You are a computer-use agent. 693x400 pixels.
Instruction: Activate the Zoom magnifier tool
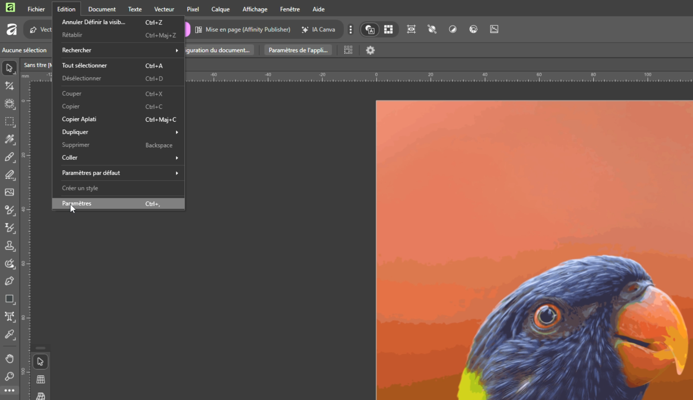9,377
